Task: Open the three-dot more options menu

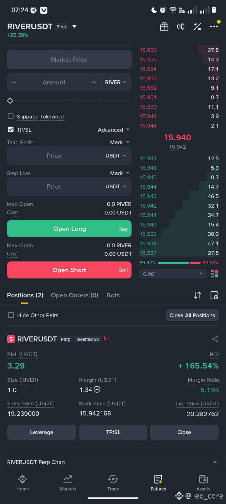Action: (x=214, y=26)
